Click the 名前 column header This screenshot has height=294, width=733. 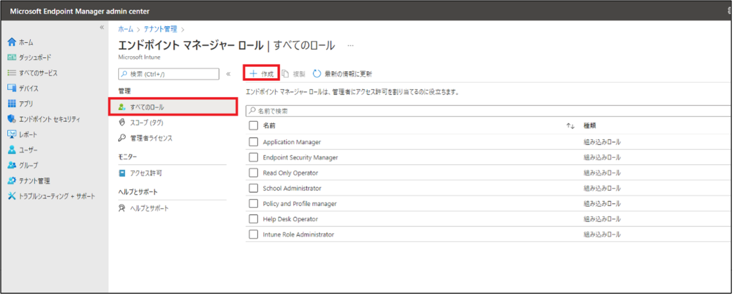click(x=269, y=125)
